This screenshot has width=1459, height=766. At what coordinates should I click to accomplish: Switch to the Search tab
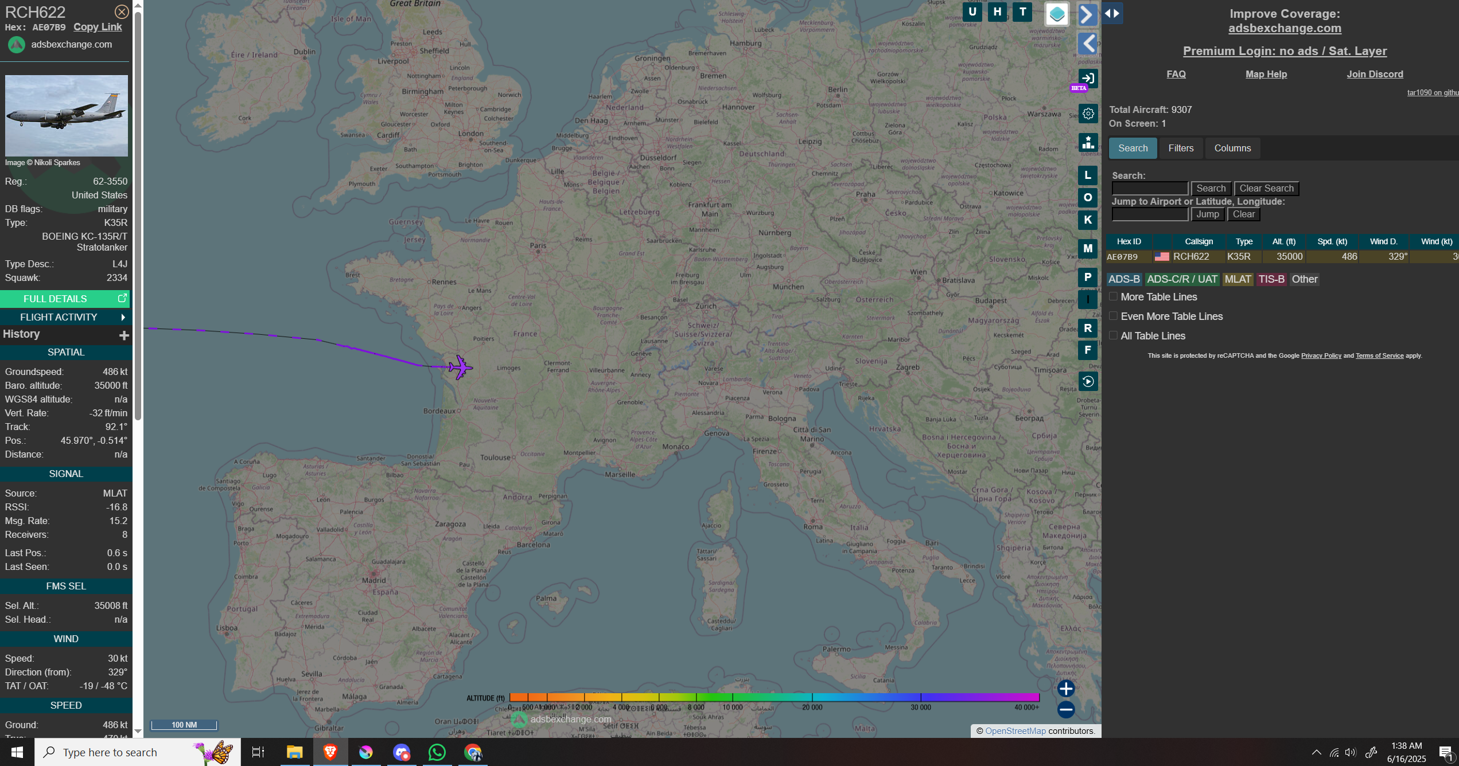tap(1133, 148)
